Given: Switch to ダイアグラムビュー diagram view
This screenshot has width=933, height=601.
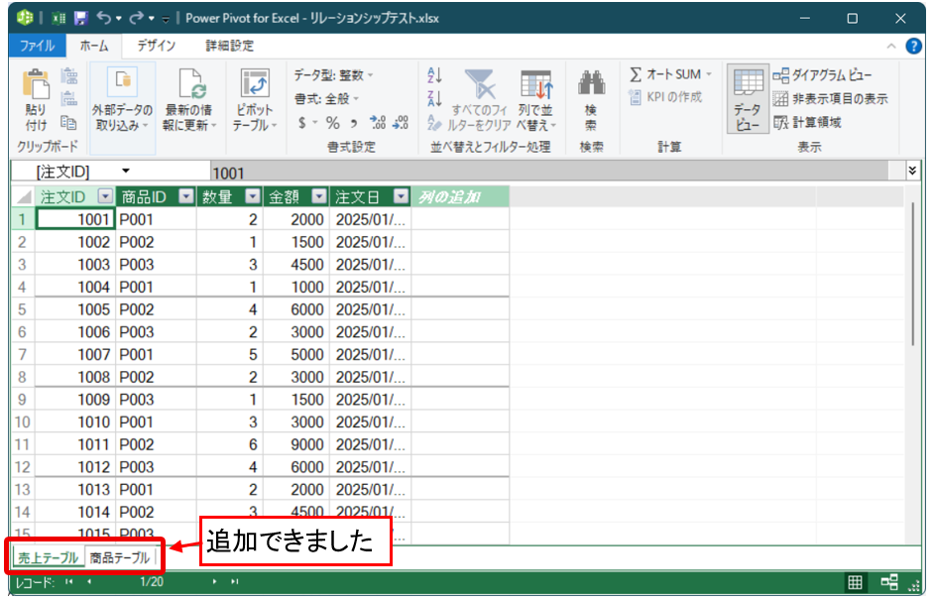Looking at the screenshot, I should pyautogui.click(x=822, y=75).
